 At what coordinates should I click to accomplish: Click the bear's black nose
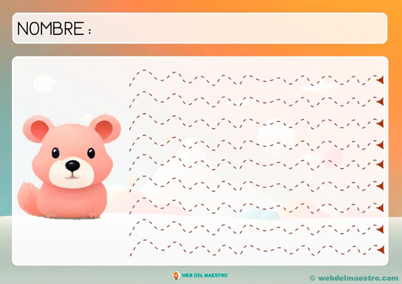click(72, 165)
